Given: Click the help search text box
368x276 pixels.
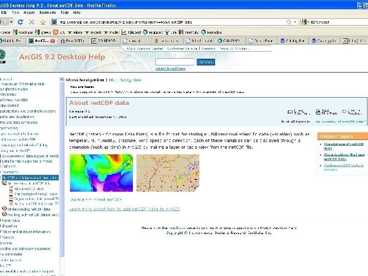Looking at the screenshot, I should point(175,62).
